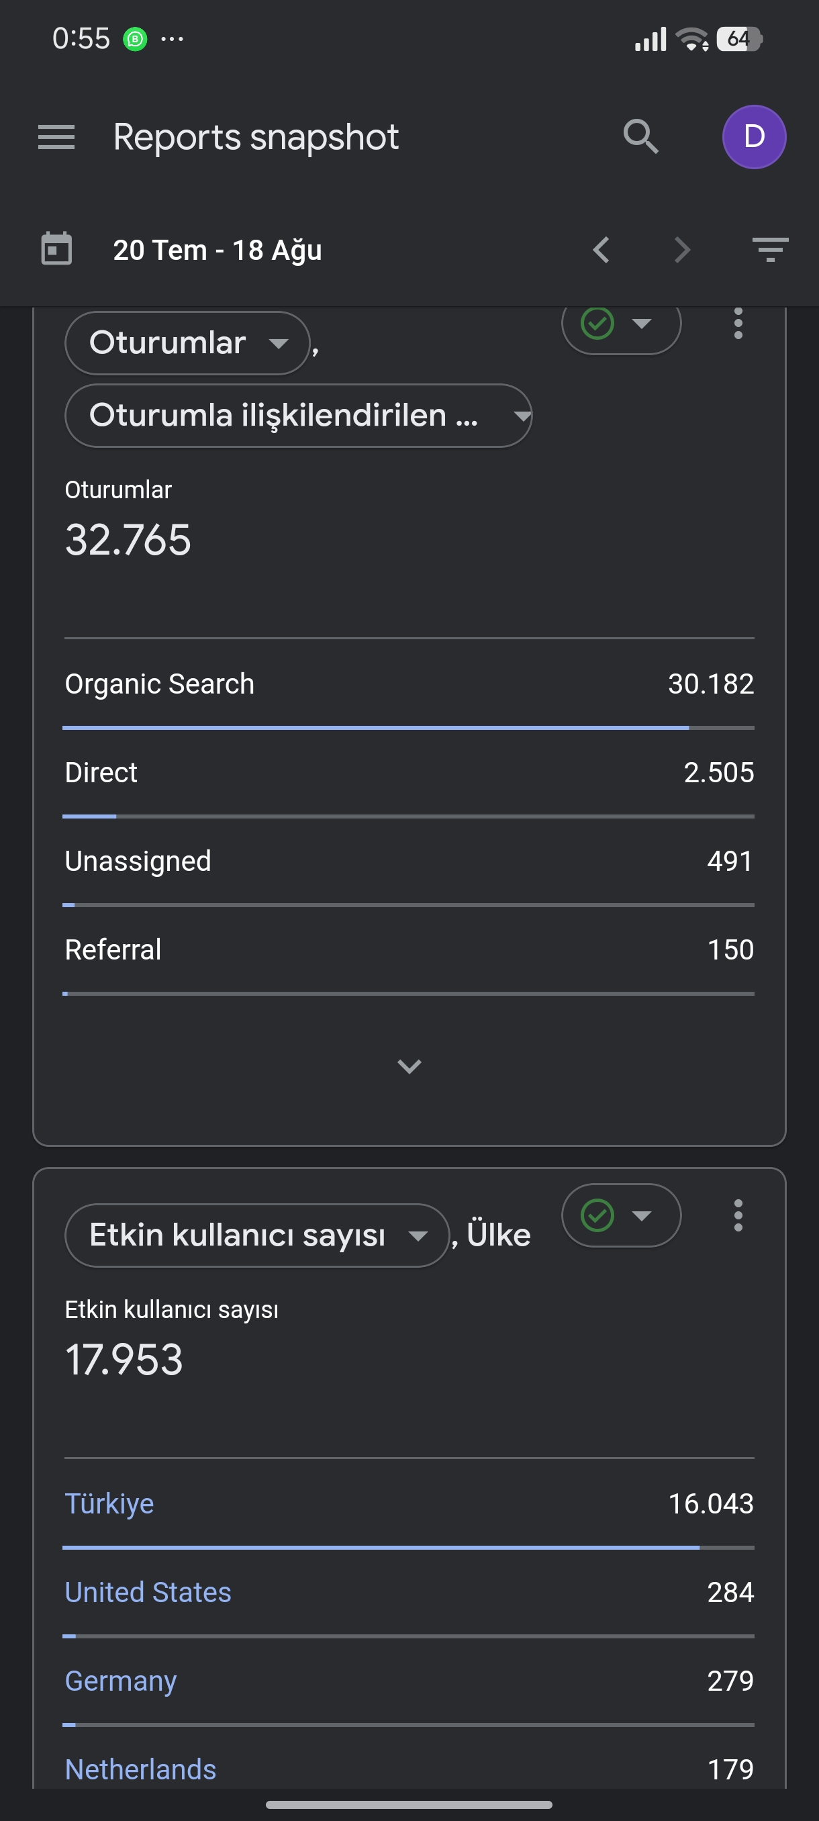Image resolution: width=819 pixels, height=1821 pixels.
Task: Open Oturumlar metric dropdown
Action: [187, 343]
